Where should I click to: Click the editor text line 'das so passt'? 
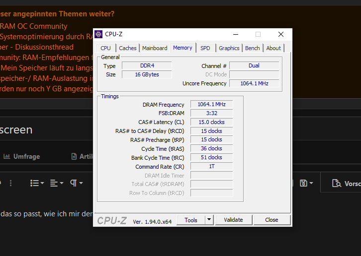click(x=47, y=214)
